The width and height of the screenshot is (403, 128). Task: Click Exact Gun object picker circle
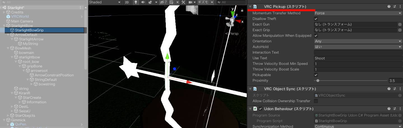[x=400, y=24]
